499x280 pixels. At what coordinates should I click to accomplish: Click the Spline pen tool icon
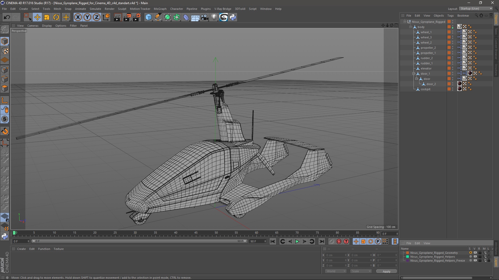[158, 17]
